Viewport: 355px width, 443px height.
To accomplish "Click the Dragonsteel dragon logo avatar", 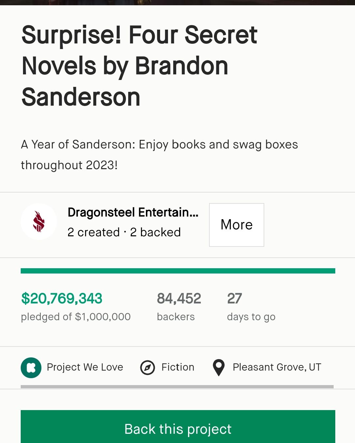I will tap(39, 221).
